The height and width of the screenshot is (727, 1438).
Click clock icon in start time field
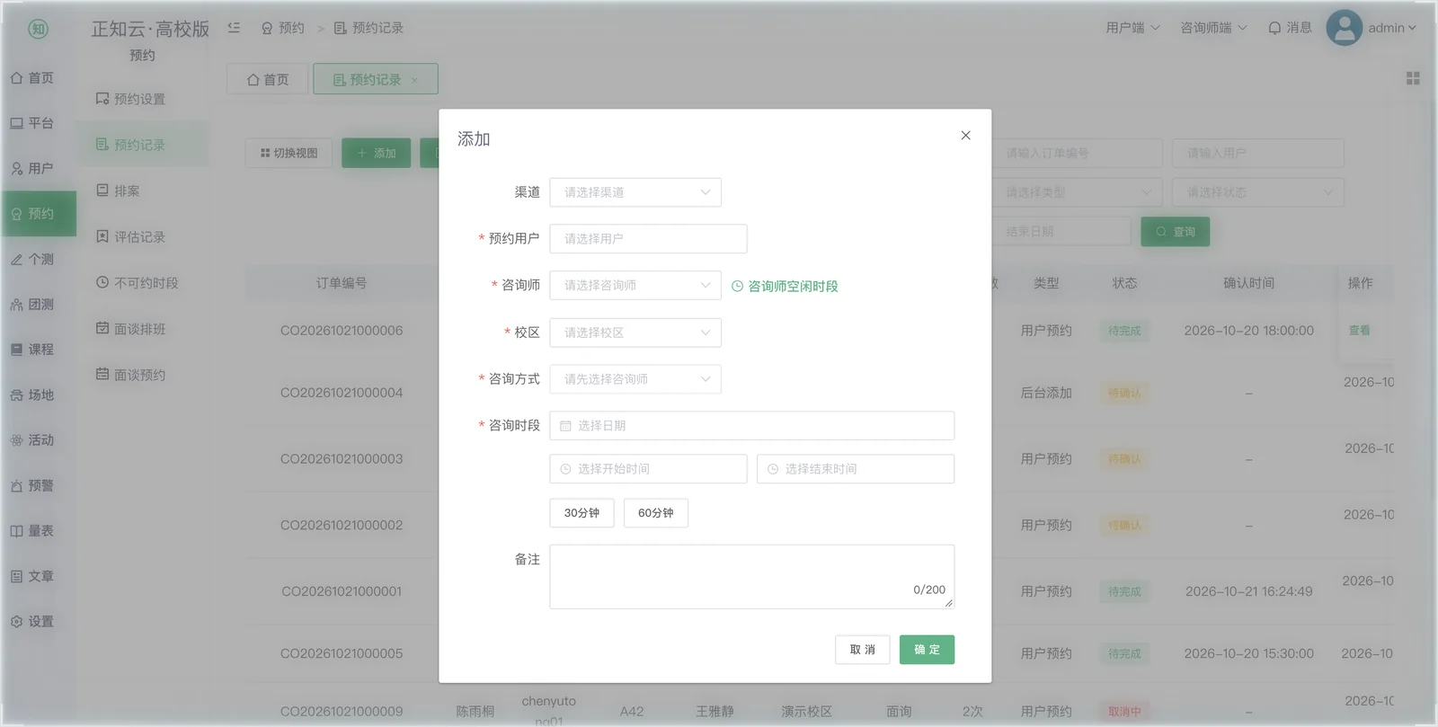(x=566, y=469)
